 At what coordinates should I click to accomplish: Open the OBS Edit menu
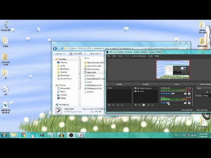tap(114, 56)
